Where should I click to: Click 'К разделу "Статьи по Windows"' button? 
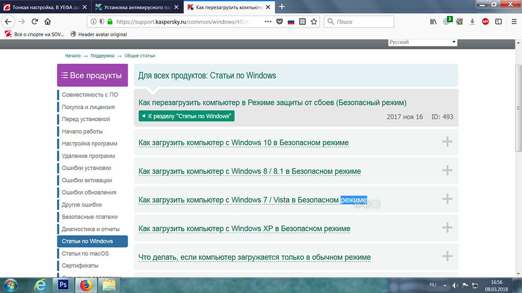(187, 116)
